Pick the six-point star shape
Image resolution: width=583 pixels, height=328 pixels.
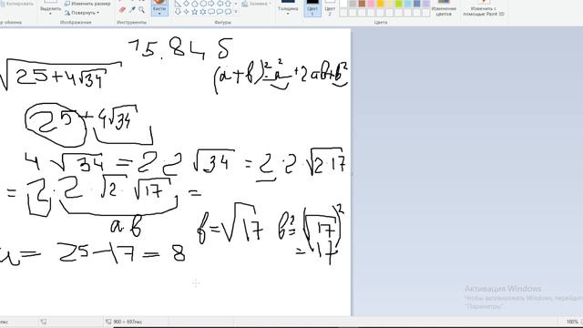[x=203, y=12]
